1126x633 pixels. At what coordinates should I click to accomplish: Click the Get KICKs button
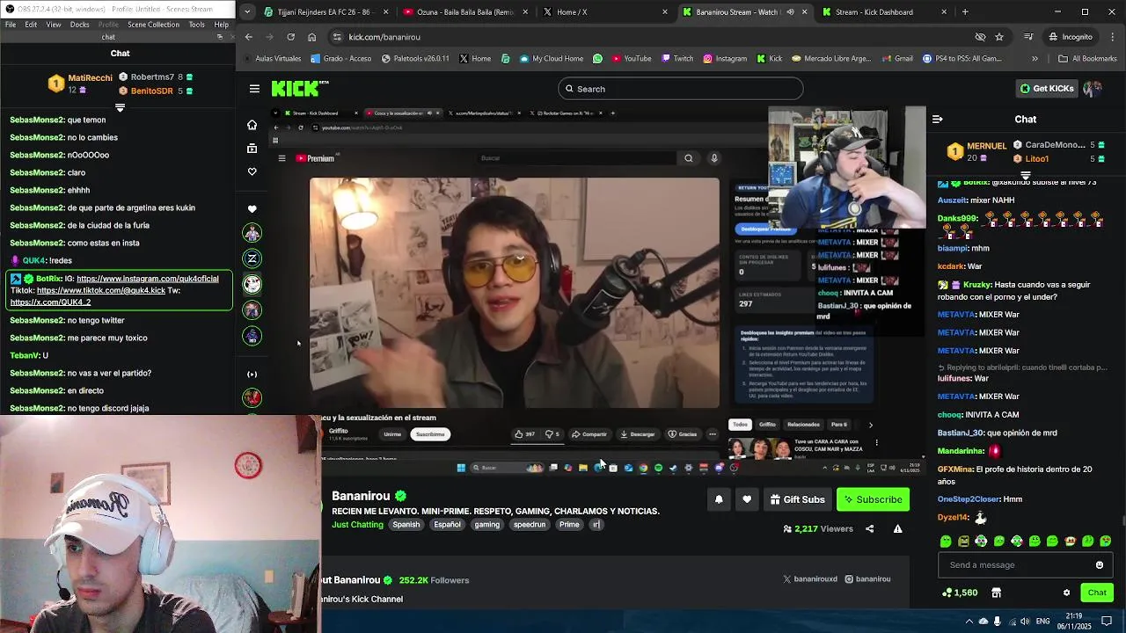pos(1047,89)
